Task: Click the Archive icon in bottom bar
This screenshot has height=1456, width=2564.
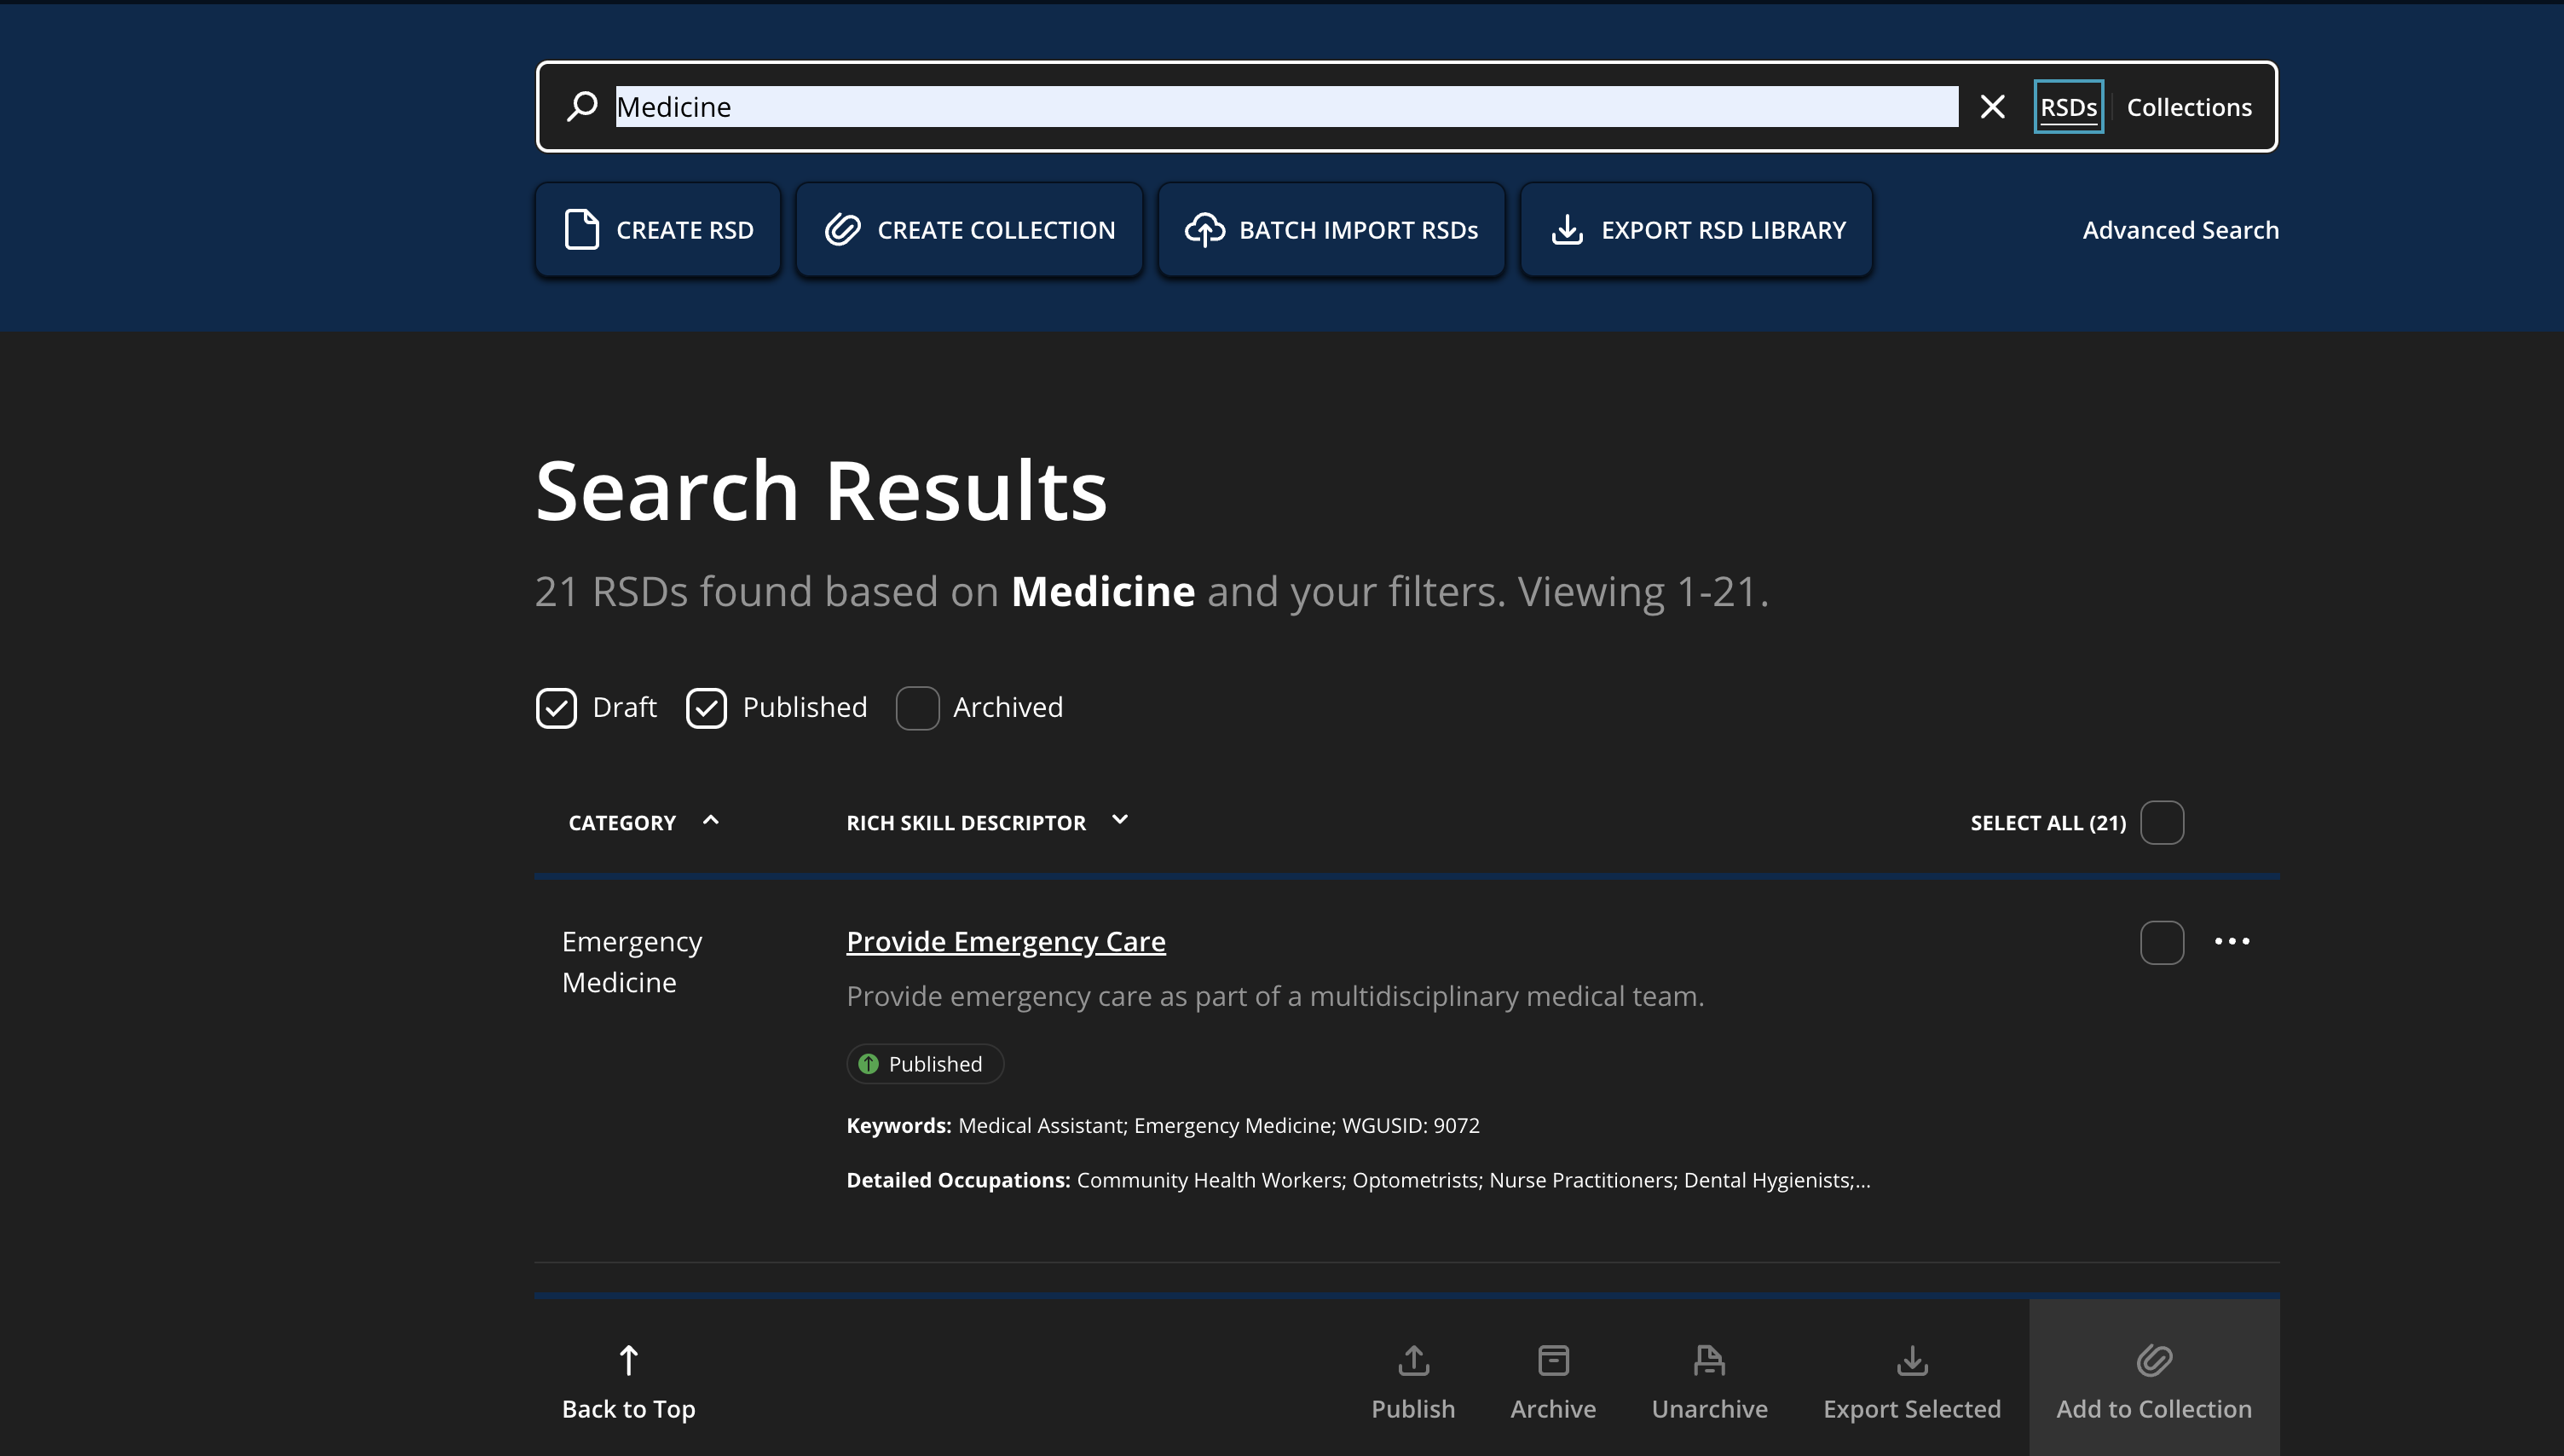Action: coord(1552,1361)
